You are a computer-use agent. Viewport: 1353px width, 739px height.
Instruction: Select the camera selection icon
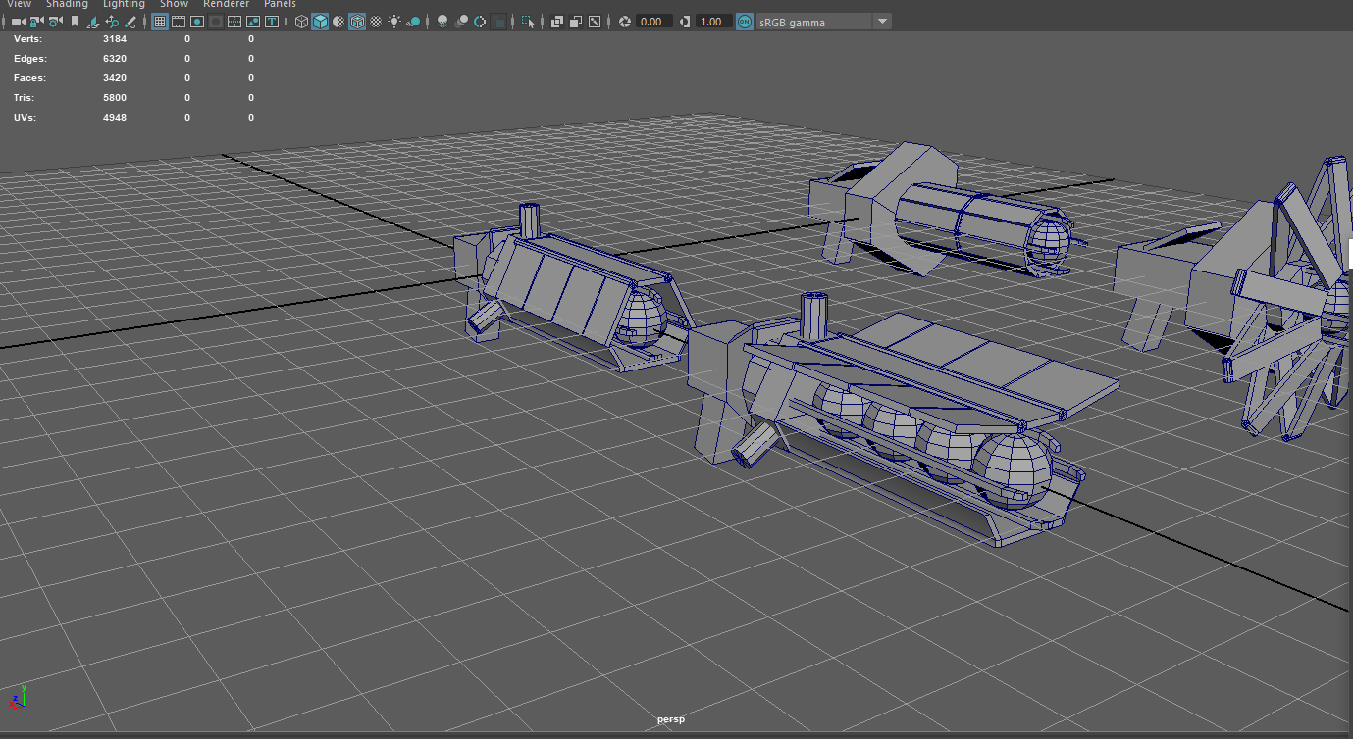(18, 21)
